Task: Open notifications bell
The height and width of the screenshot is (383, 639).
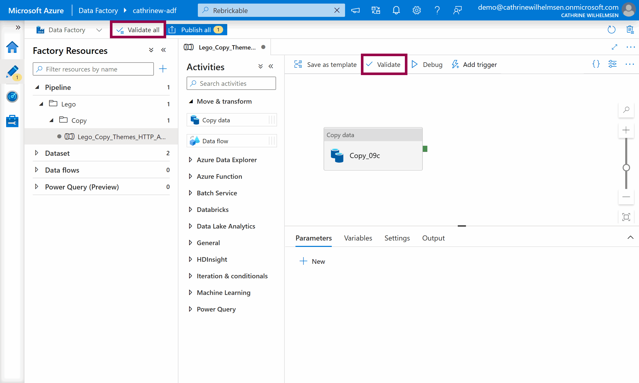Action: [396, 10]
